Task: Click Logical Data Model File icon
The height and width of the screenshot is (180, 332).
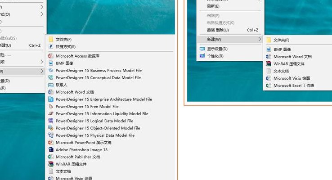Action: pyautogui.click(x=51, y=121)
